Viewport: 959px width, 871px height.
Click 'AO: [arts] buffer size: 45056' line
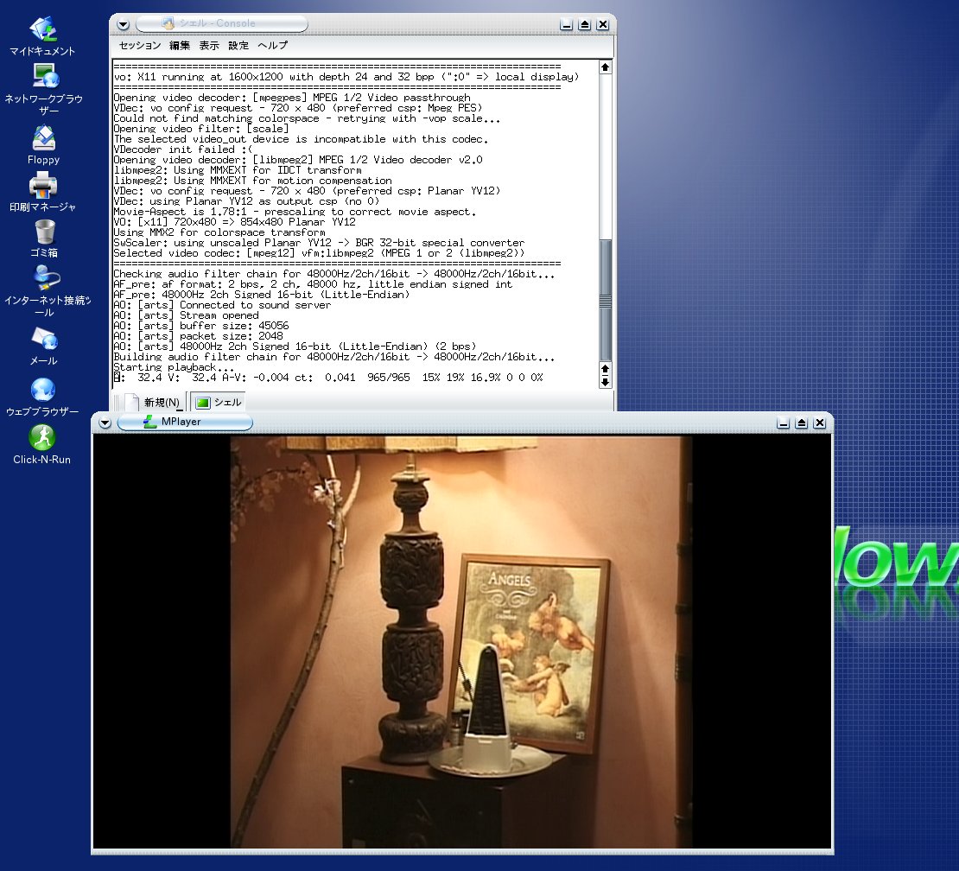[x=201, y=326]
